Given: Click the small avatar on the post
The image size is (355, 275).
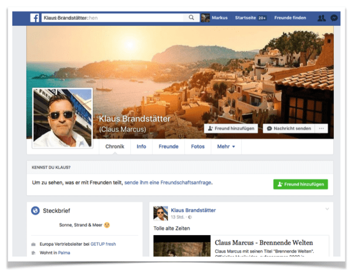Looking at the screenshot, I should pyautogui.click(x=161, y=213).
